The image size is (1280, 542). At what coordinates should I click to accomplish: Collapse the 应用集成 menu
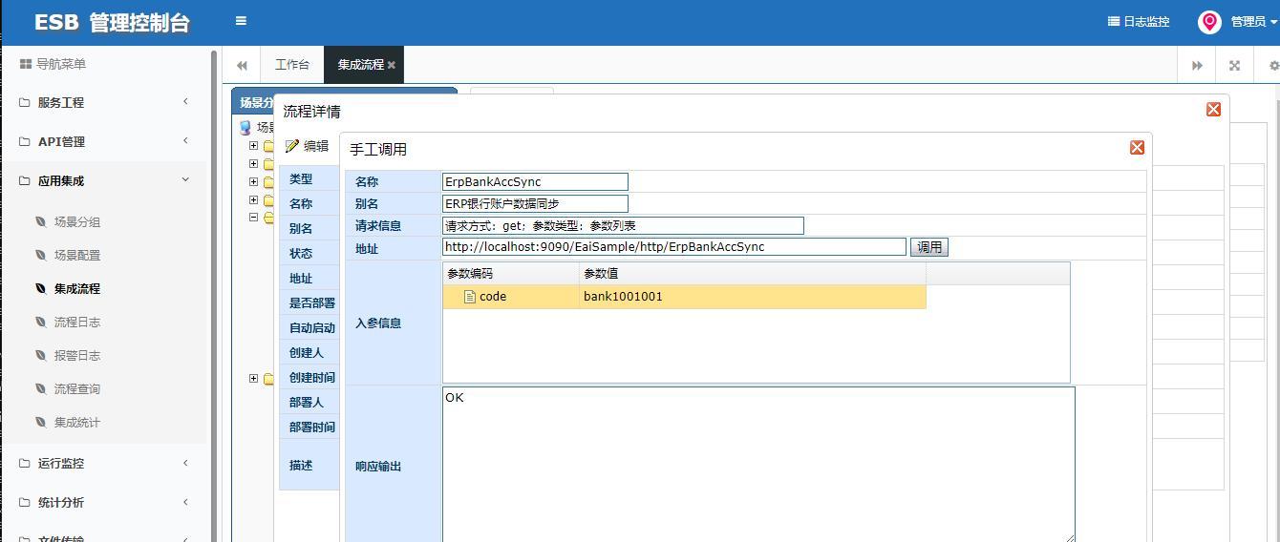tap(104, 180)
